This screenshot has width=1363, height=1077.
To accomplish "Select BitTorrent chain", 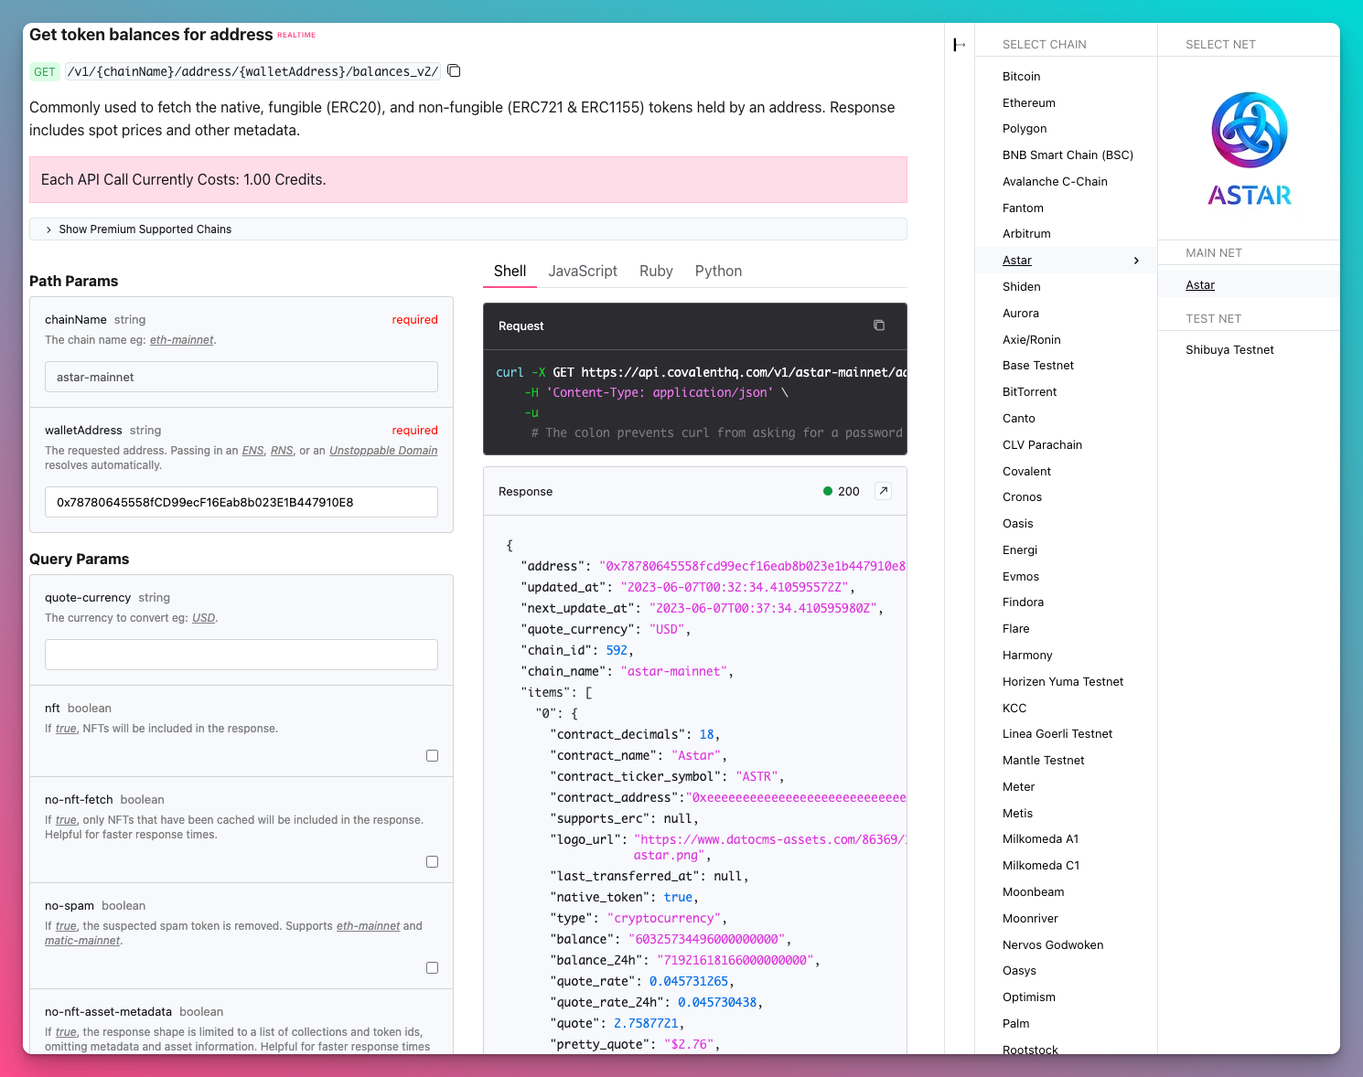I will click(1029, 392).
